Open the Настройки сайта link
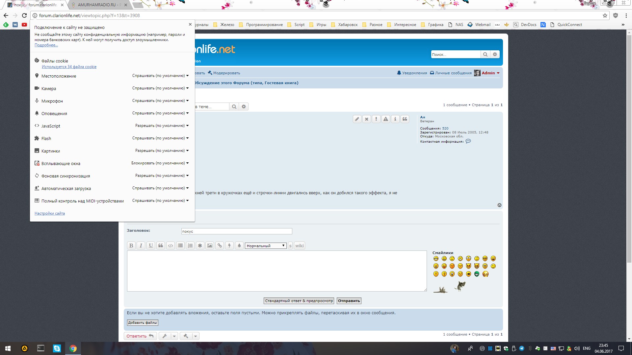Image resolution: width=632 pixels, height=355 pixels. pyautogui.click(x=50, y=213)
